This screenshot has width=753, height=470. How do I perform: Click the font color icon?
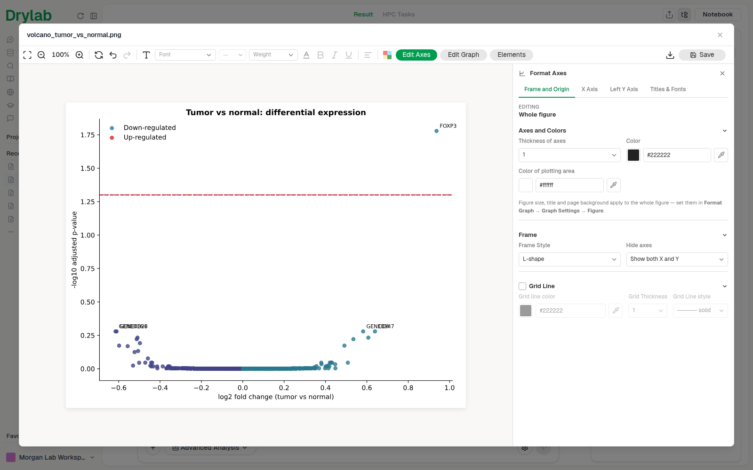pyautogui.click(x=306, y=55)
